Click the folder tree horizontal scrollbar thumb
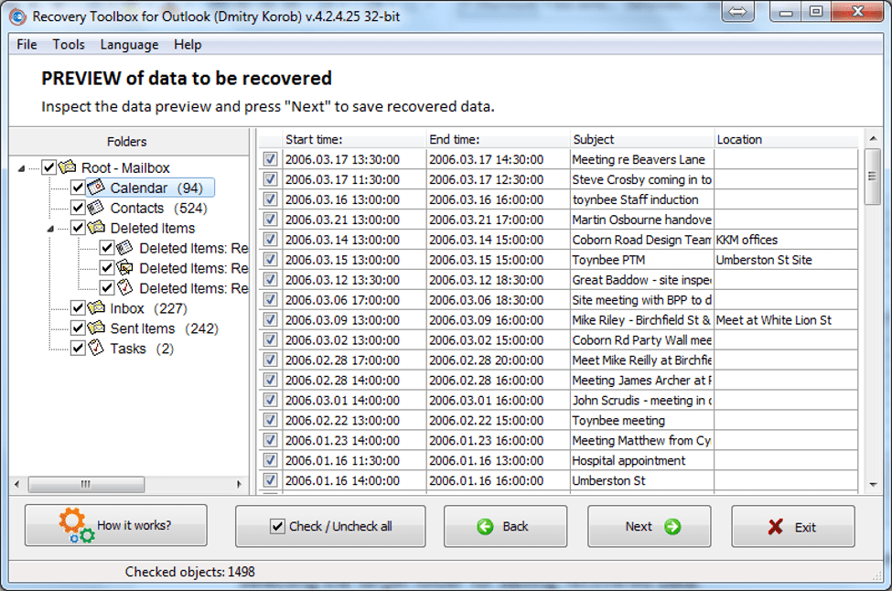 click(86, 485)
